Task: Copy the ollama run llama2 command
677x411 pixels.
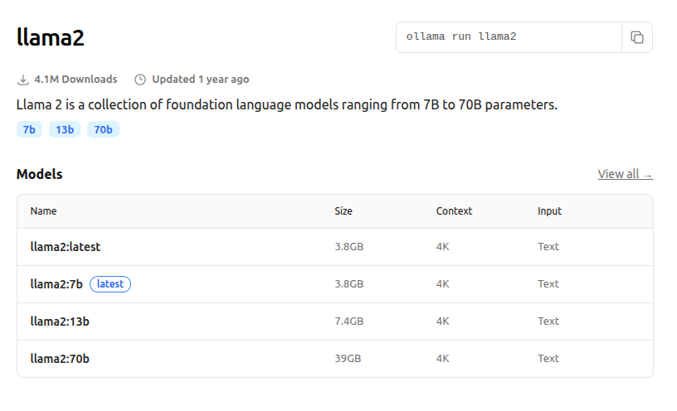Action: tap(637, 37)
